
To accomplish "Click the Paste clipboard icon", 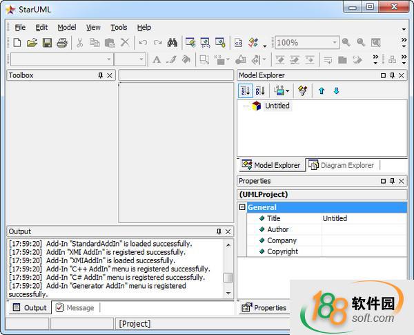I will tap(110, 43).
